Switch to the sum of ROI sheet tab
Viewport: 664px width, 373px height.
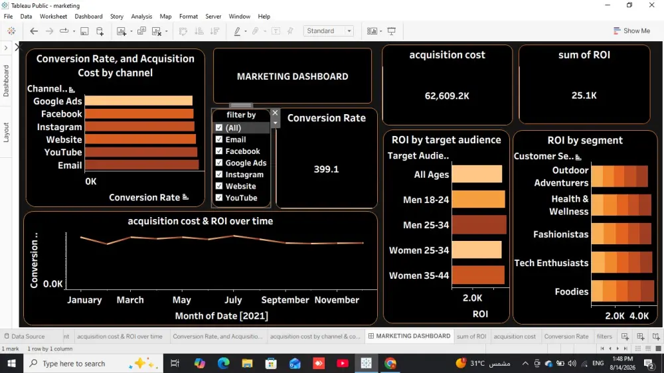[x=471, y=336]
